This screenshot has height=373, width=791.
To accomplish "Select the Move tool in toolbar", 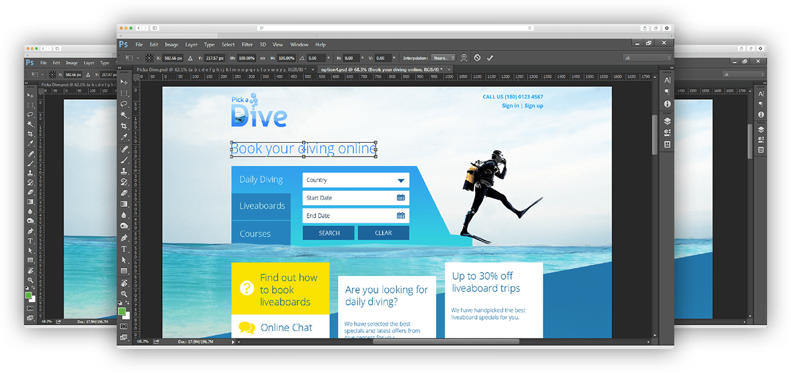I will click(x=124, y=82).
